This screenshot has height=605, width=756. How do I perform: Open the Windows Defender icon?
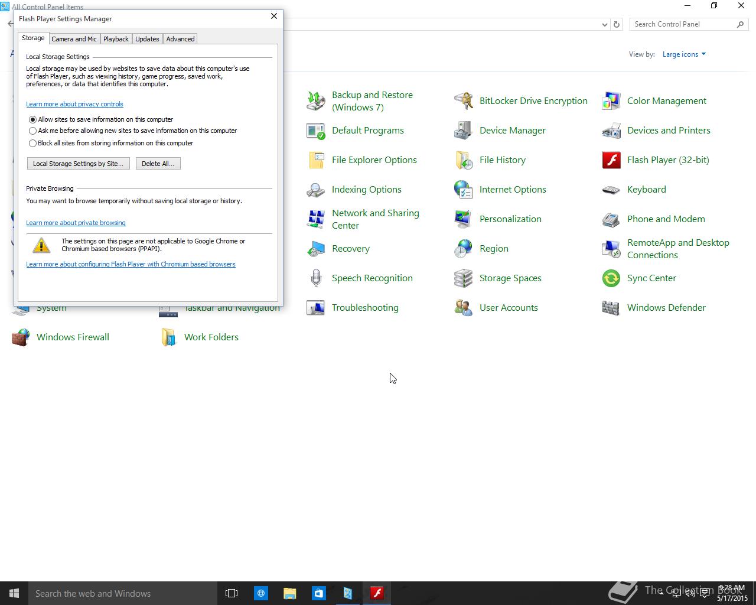(611, 308)
